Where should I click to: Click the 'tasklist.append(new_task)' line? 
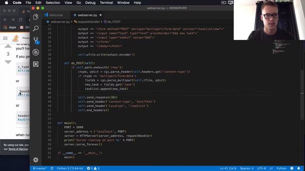pyautogui.click(x=106, y=89)
